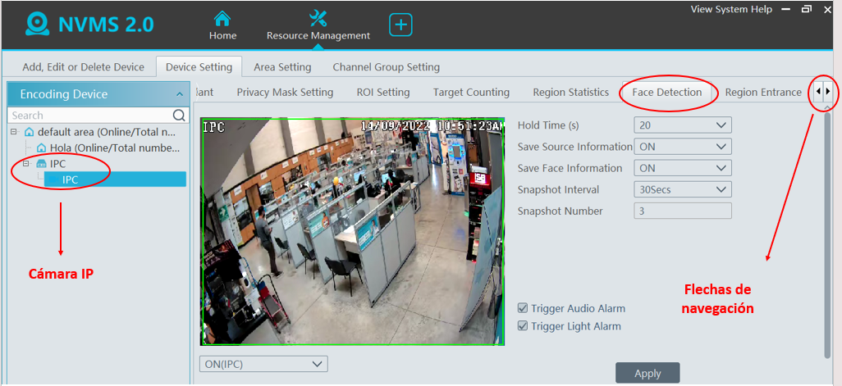Viewport: 842px width, 386px height.
Task: Disable Trigger Light Alarm checkbox
Action: point(523,326)
